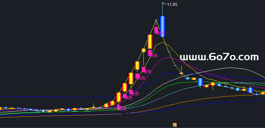Open the www.6o7o.com watermark link

[x=219, y=57]
